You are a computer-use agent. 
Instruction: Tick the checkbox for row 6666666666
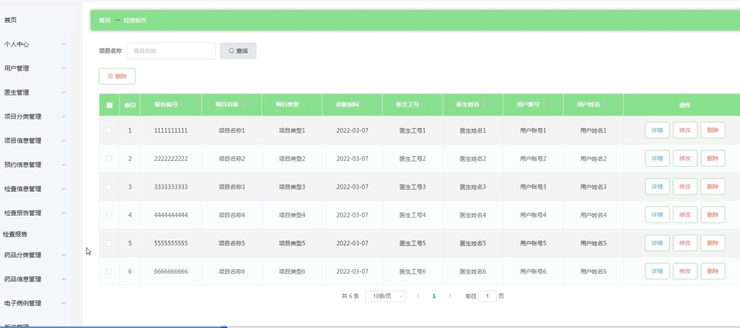click(x=109, y=271)
